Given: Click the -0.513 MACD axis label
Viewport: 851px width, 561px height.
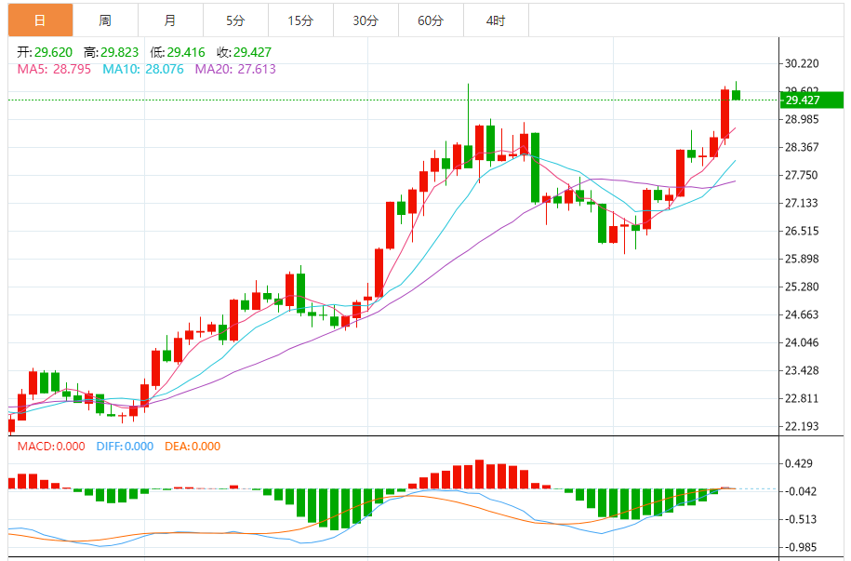Looking at the screenshot, I should point(801,520).
